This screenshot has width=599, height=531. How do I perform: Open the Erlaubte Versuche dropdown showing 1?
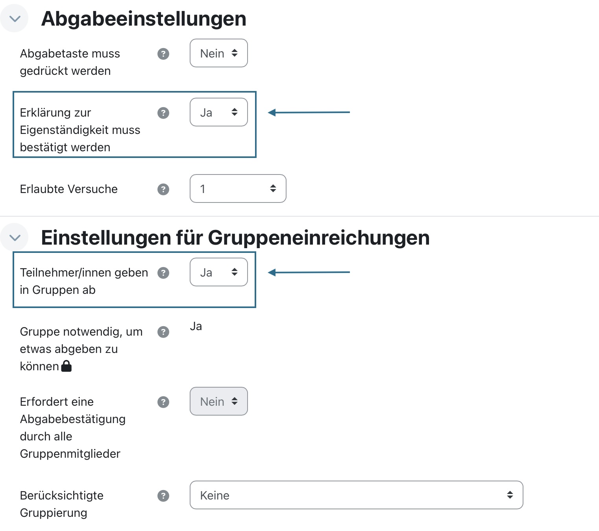click(238, 189)
